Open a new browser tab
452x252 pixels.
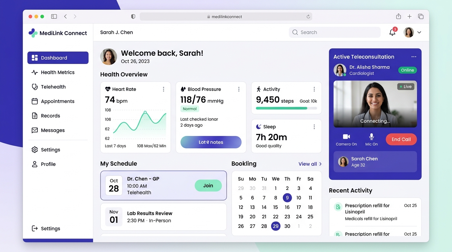click(x=409, y=16)
